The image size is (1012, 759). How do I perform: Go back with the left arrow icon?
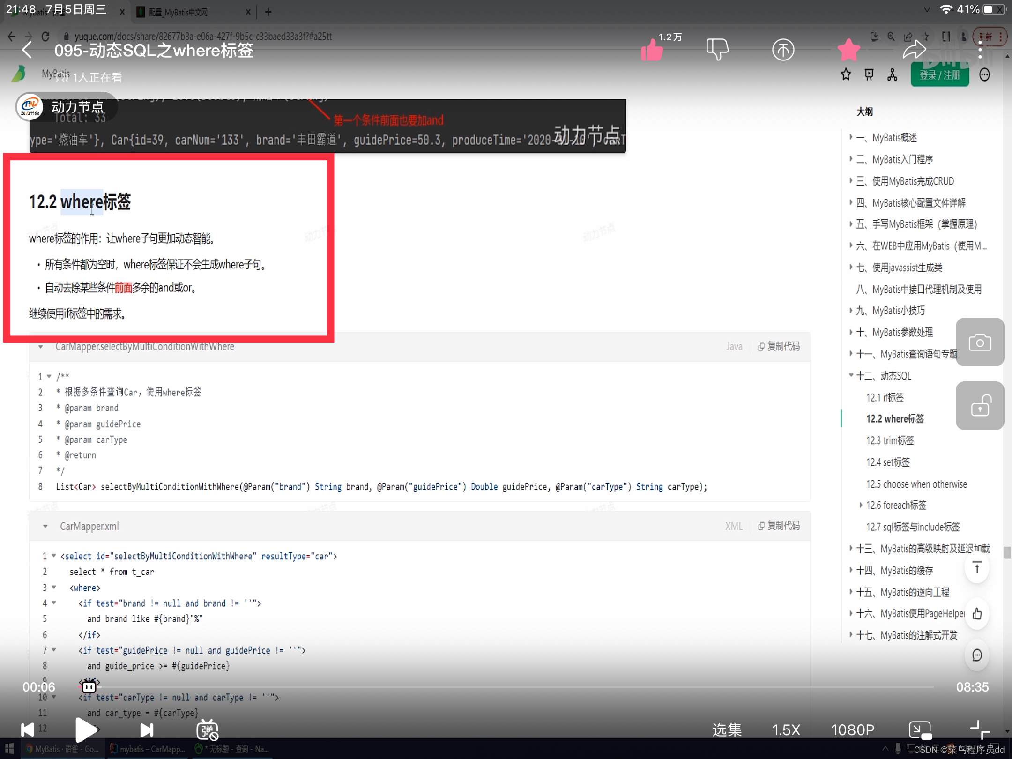[x=27, y=50]
